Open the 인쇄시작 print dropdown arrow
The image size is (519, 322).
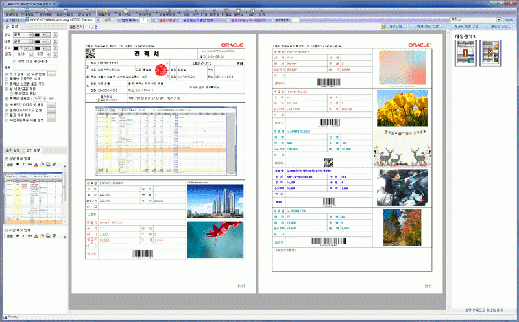(x=36, y=13)
